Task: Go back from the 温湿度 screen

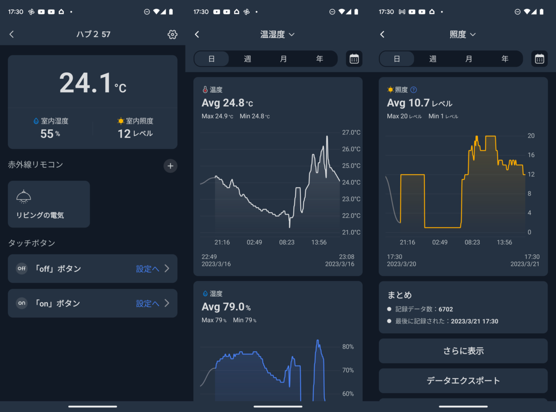Action: [x=197, y=34]
